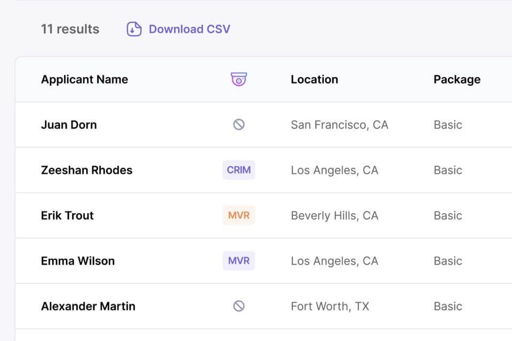Sort by the Applicant Name column header
Image resolution: width=512 pixels, height=341 pixels.
pos(84,79)
